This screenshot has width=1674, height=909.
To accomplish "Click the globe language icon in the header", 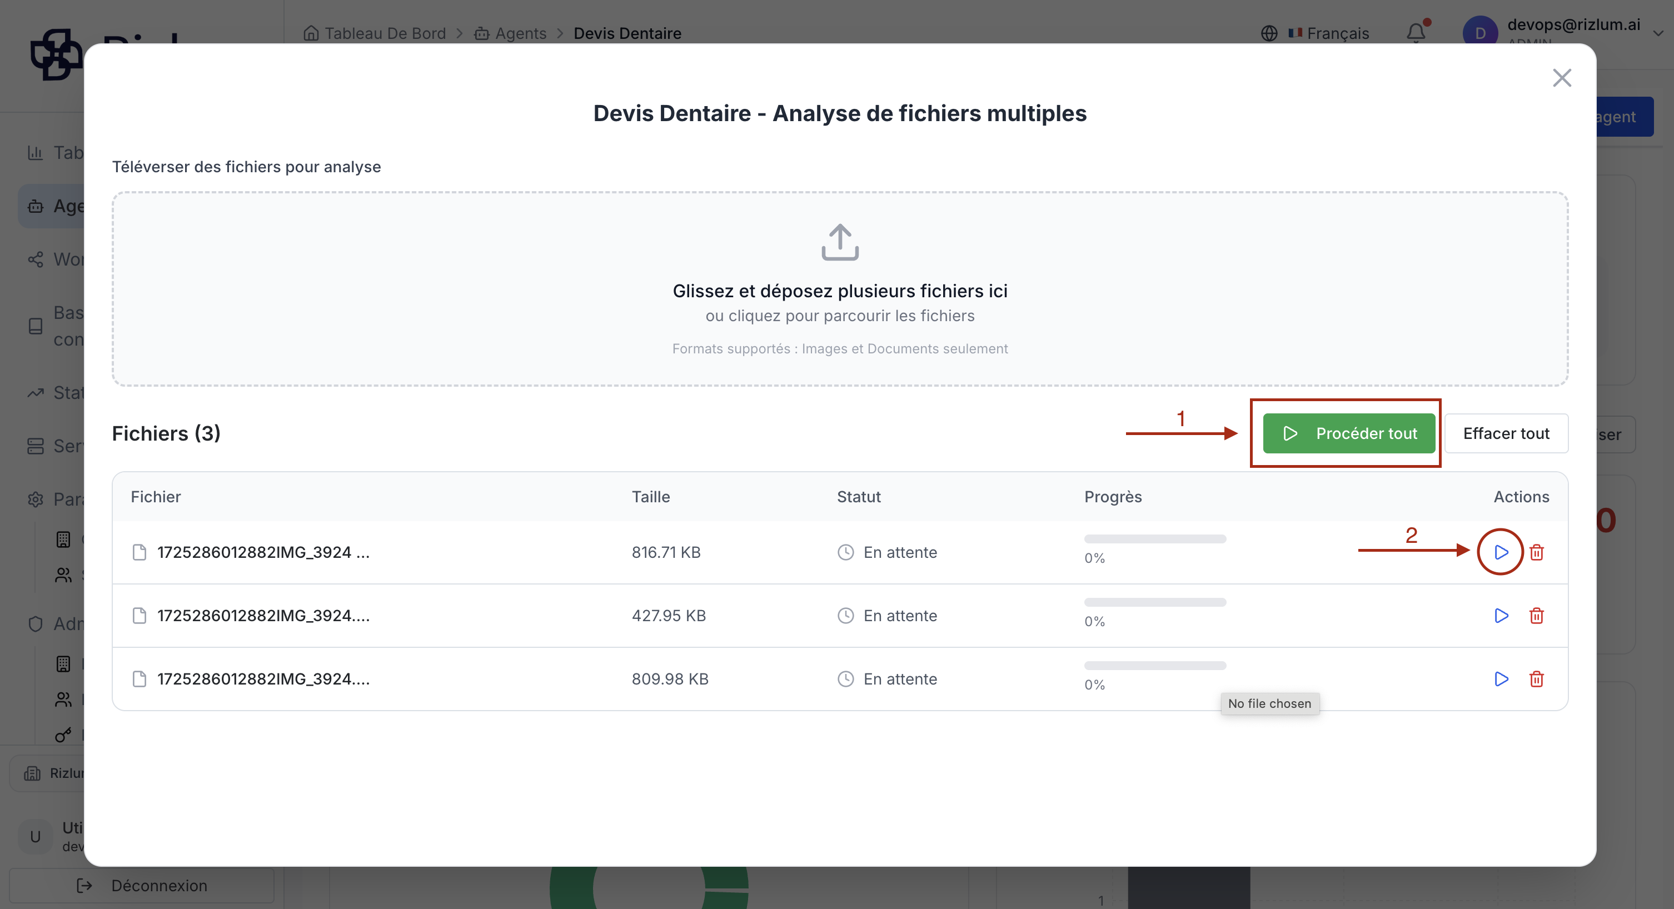I will click(x=1269, y=33).
